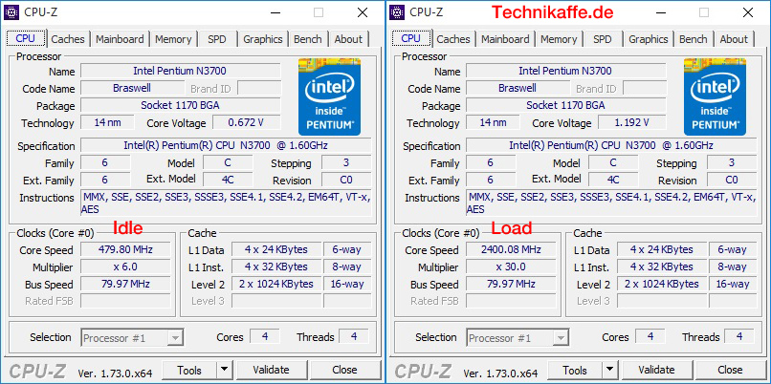Viewport: 771px width, 384px height.
Task: Click Validate button in left window
Action: (271, 370)
